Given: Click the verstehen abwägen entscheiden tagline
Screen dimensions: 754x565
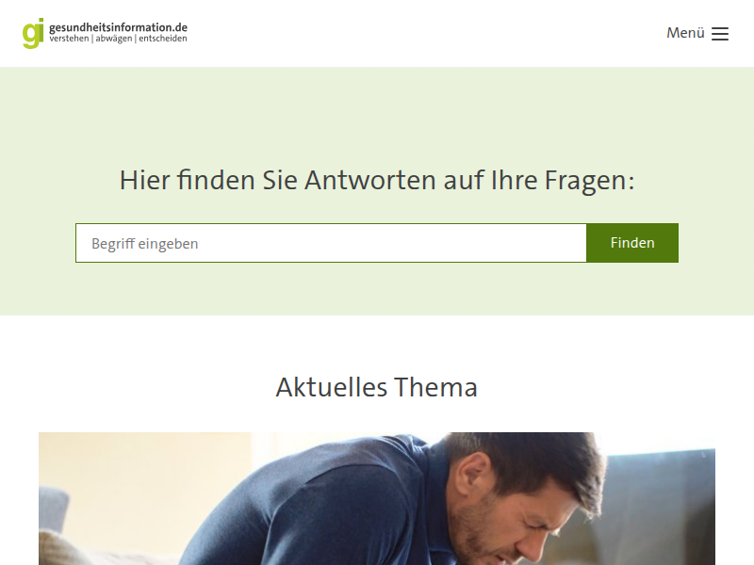Looking at the screenshot, I should 119,39.
